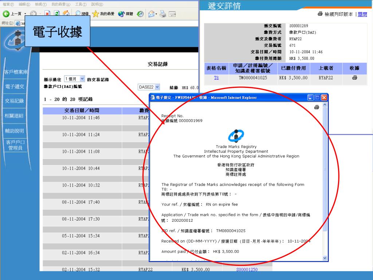Click the IE toolbar Print icon
373x280 pixels.
click(x=163, y=14)
